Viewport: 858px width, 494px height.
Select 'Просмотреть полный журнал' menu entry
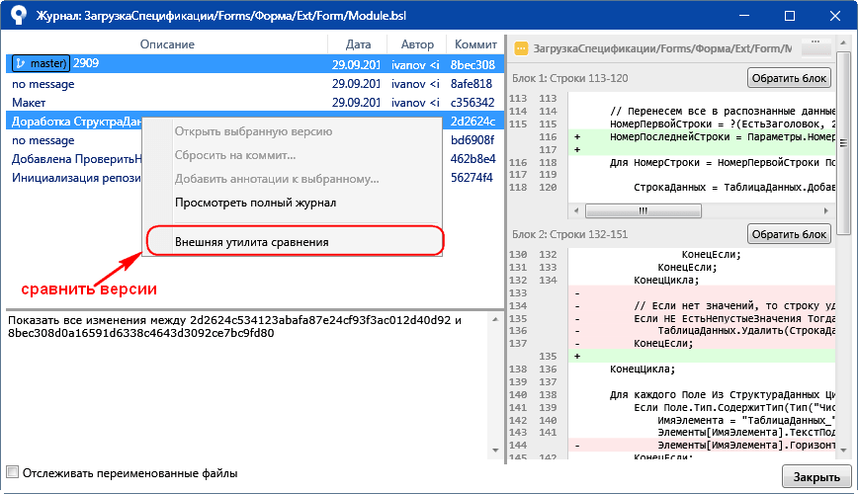pyautogui.click(x=255, y=203)
